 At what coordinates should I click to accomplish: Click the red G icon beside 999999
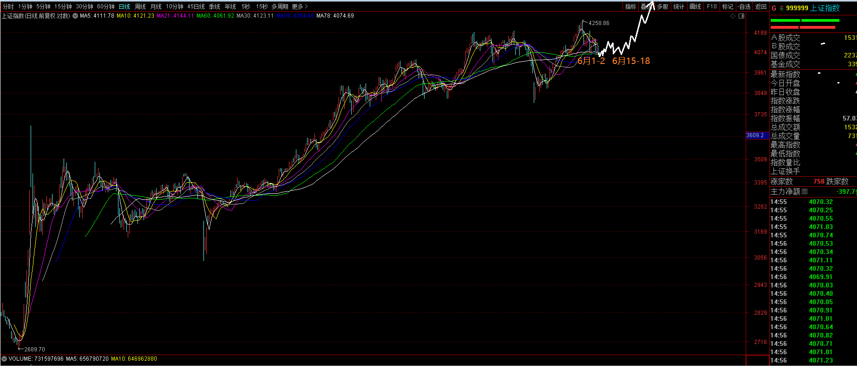click(x=774, y=8)
